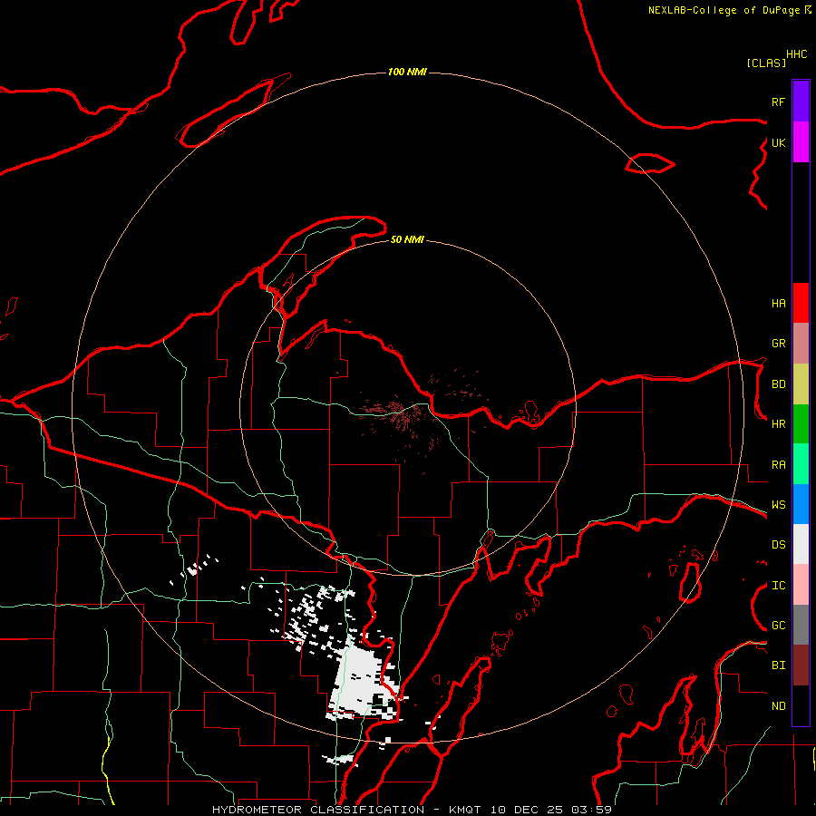Click the 'BI' legend label
Screen dimensions: 816x816
(778, 665)
